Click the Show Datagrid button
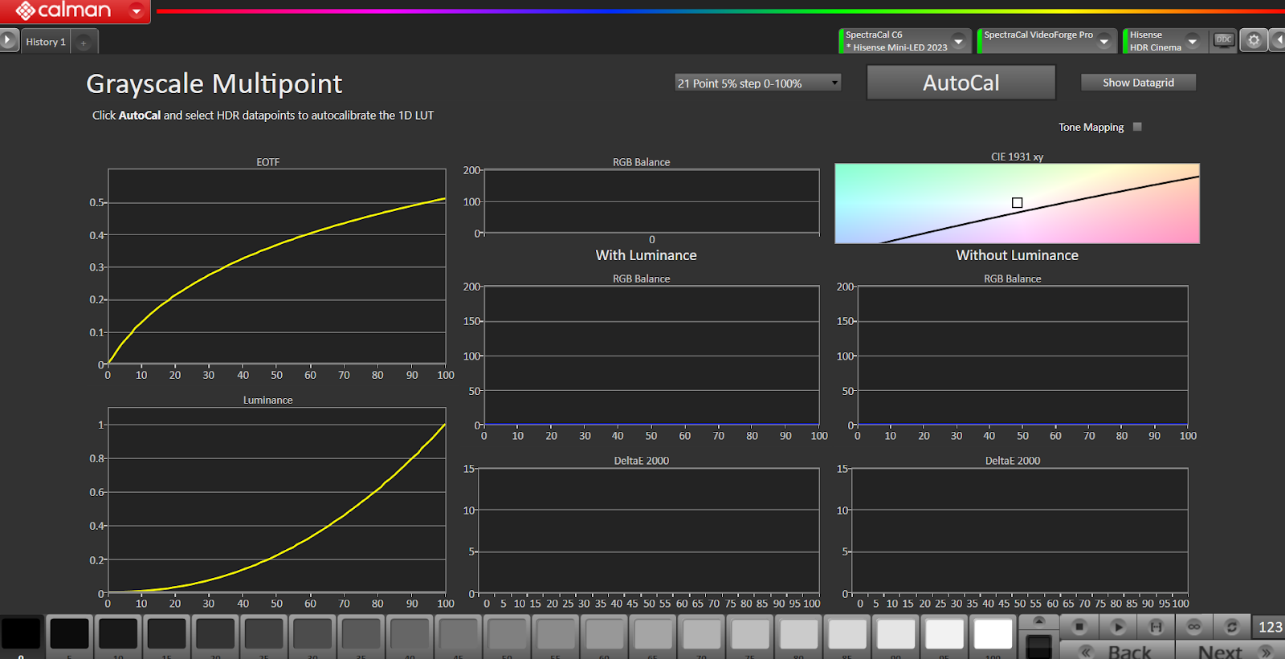This screenshot has height=659, width=1285. (1138, 83)
